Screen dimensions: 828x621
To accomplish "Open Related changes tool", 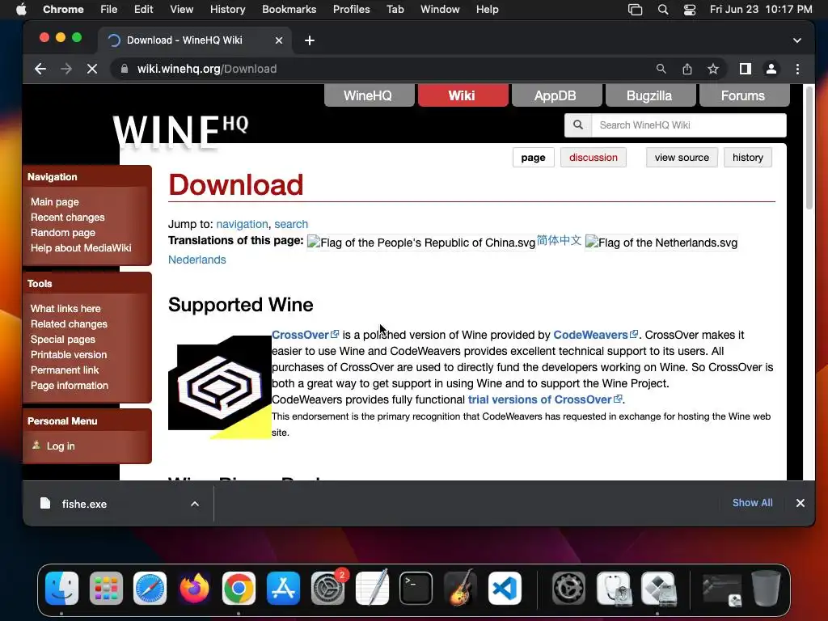I will click(69, 323).
